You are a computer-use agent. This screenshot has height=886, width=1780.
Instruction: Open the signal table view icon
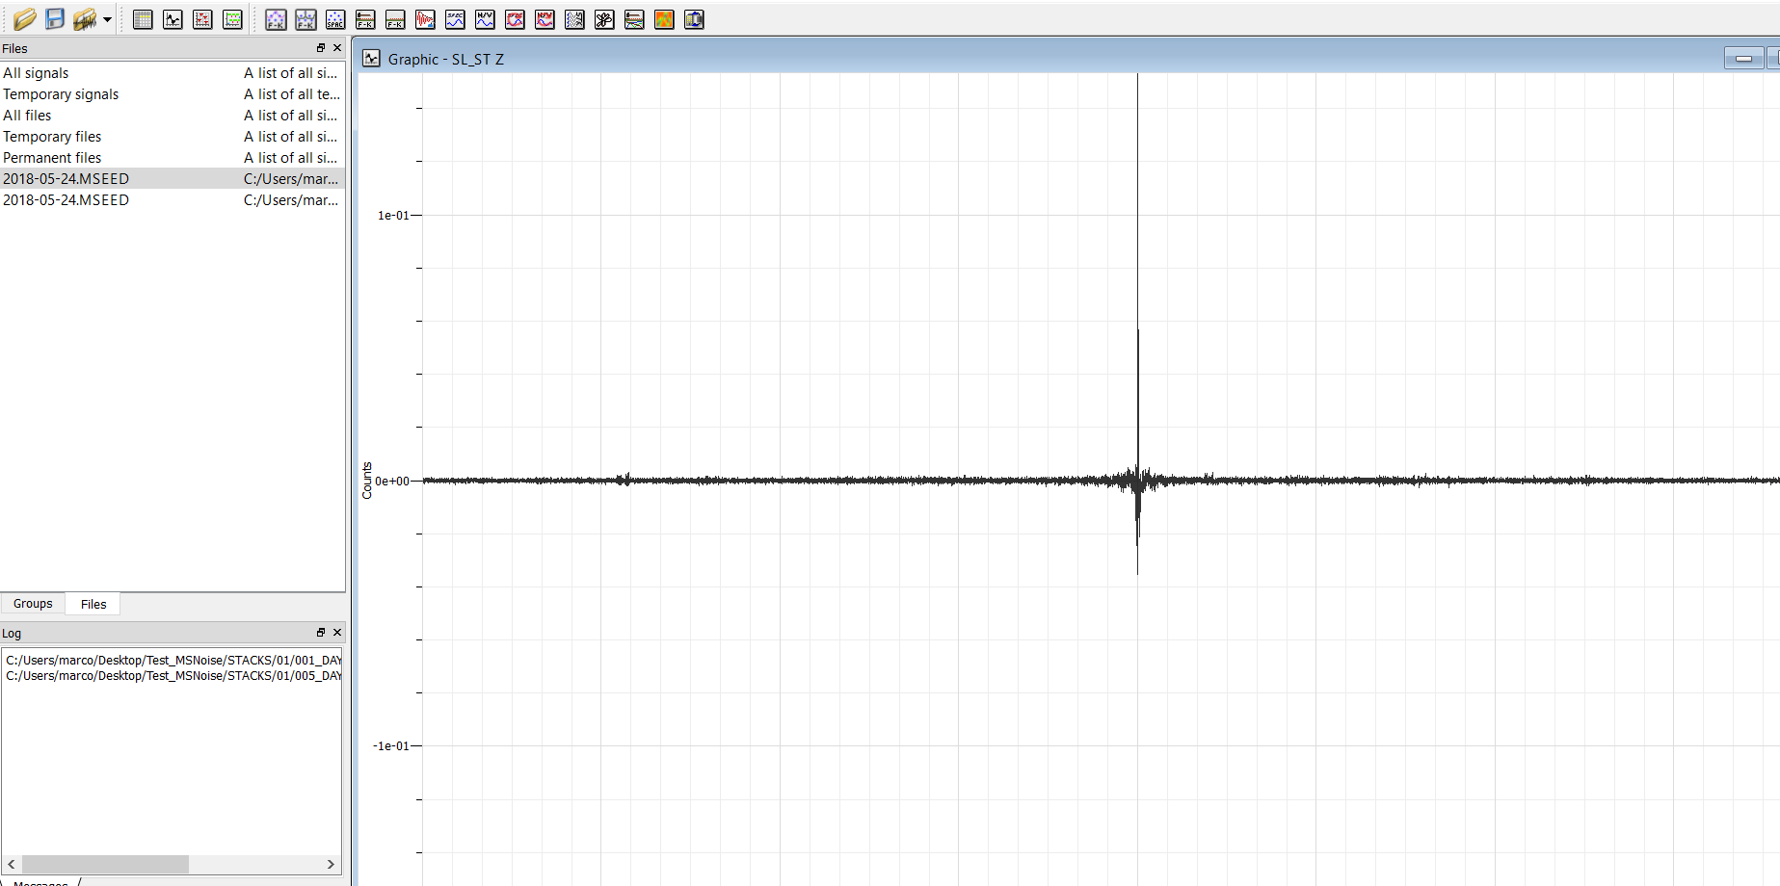pyautogui.click(x=143, y=19)
